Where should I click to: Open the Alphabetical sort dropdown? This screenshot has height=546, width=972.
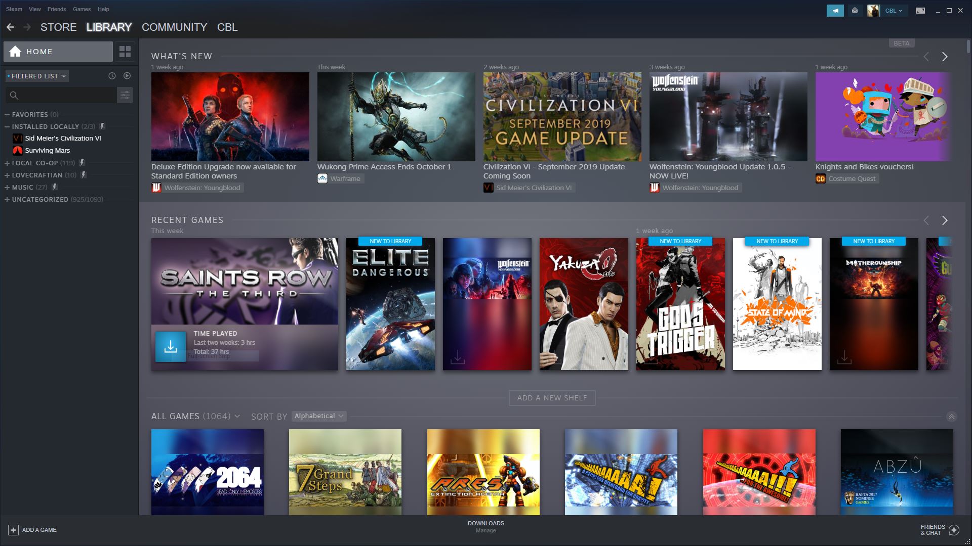tap(319, 416)
